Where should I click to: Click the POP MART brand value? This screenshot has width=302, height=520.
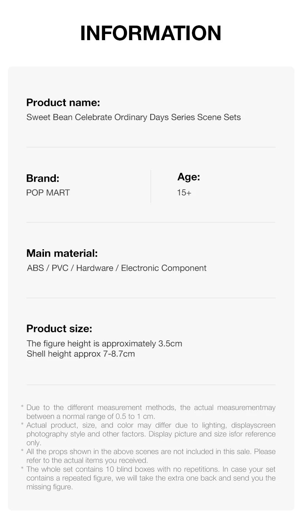coord(48,193)
